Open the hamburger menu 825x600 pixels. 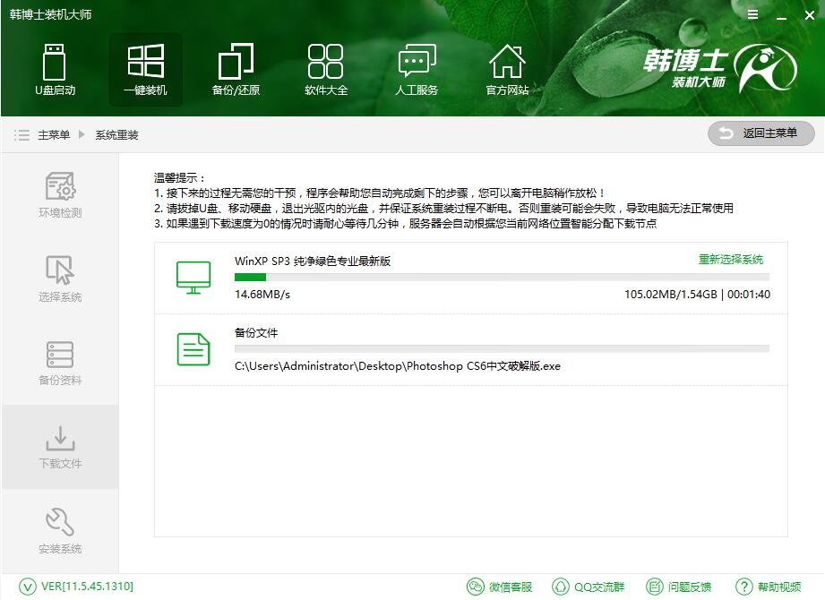point(752,14)
